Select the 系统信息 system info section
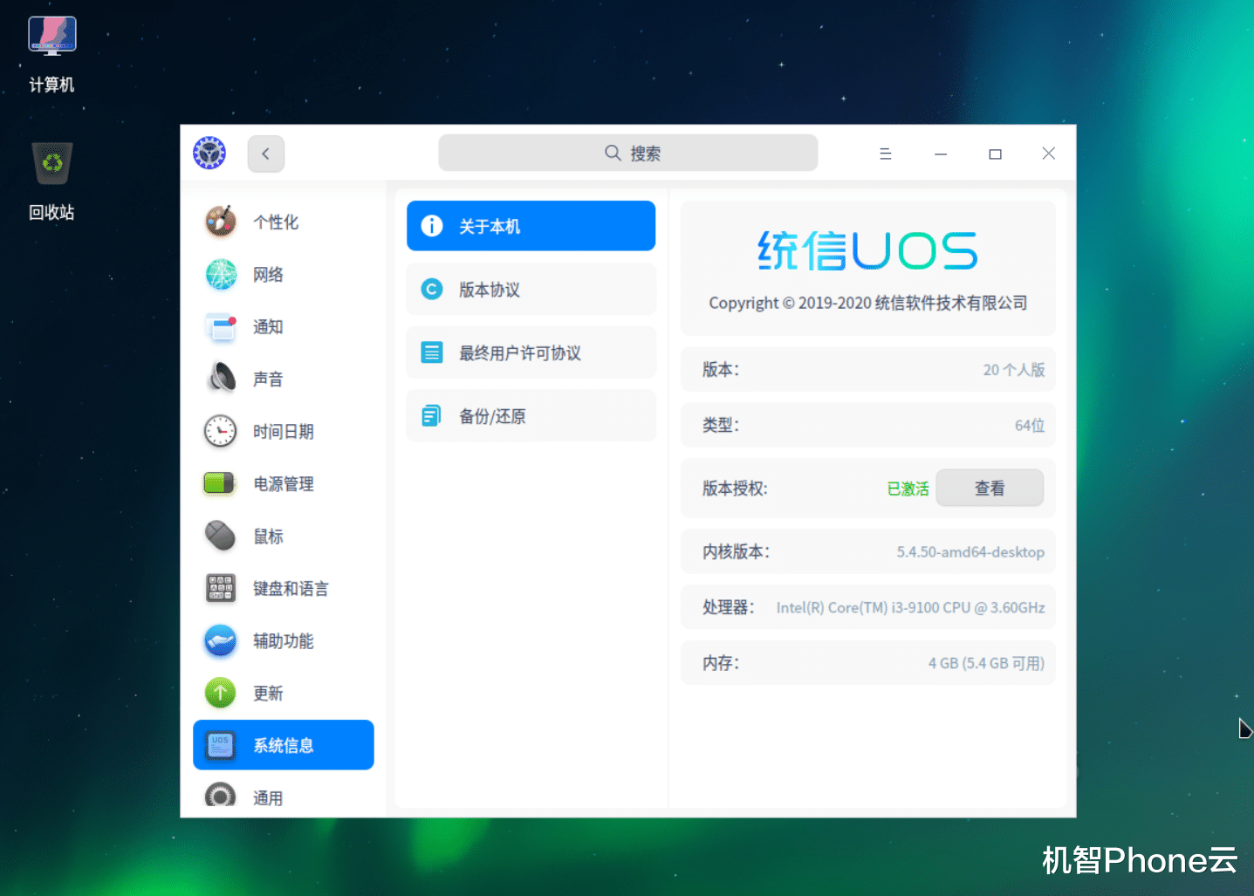 pyautogui.click(x=284, y=745)
